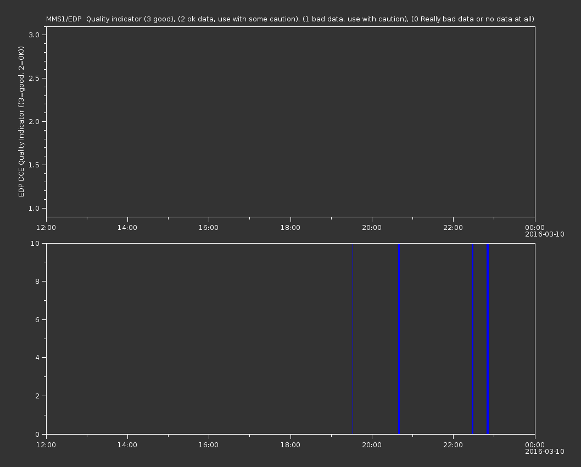Click the rightmost blue line before 23:00
581x467 pixels.
(488, 339)
